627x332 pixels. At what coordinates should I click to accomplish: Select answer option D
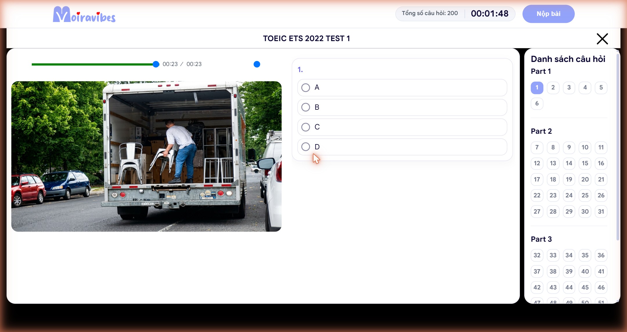point(402,147)
